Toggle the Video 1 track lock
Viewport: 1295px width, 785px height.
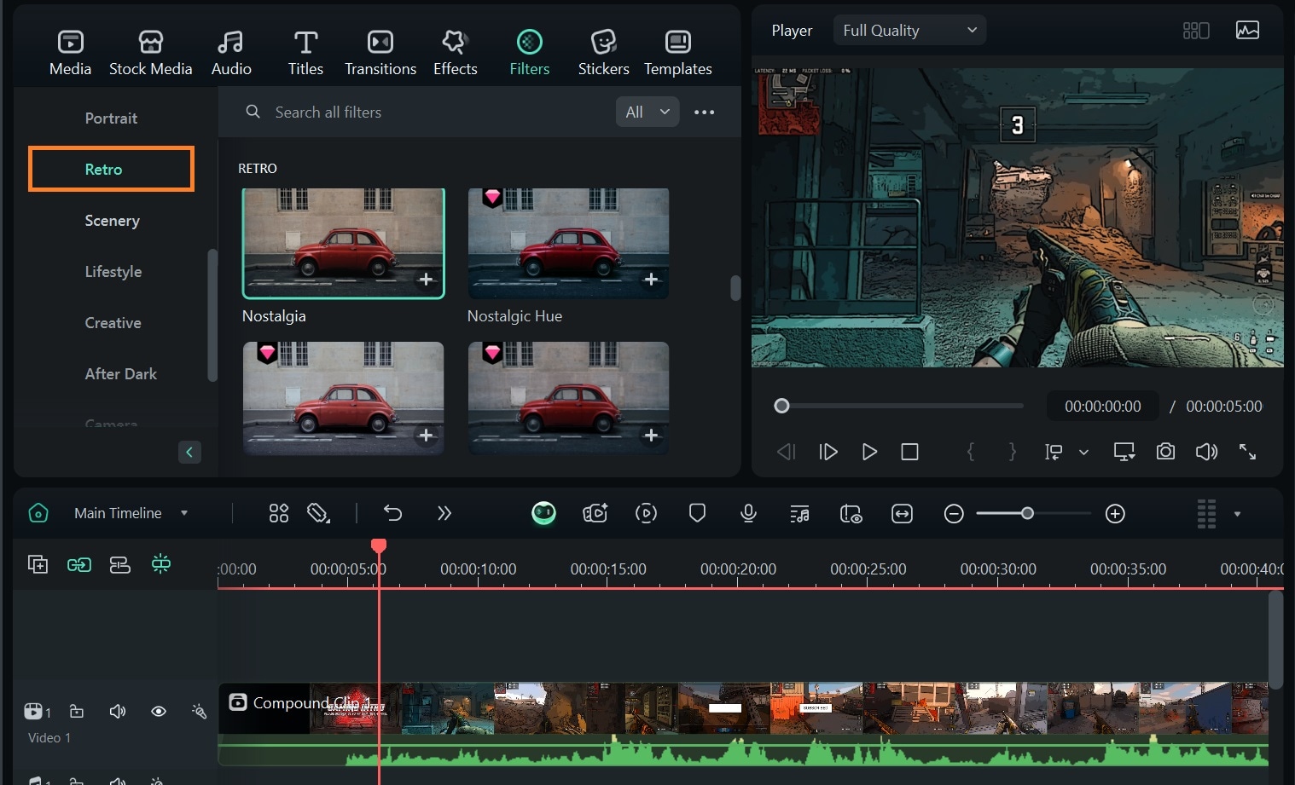click(x=77, y=711)
